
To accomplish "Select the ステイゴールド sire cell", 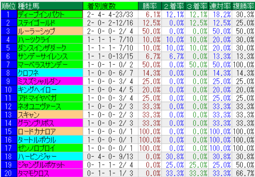I will [50, 23].
